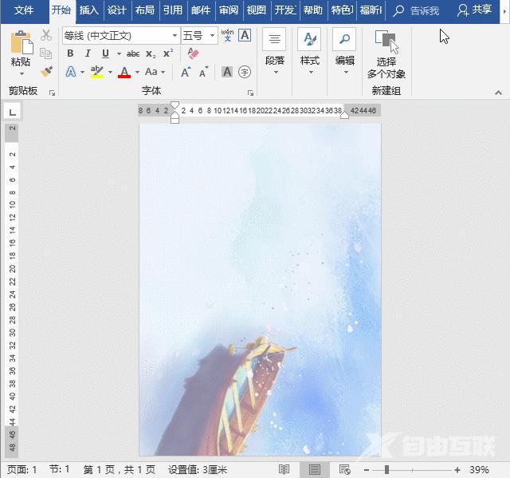Toggle Bold formatting

click(70, 53)
